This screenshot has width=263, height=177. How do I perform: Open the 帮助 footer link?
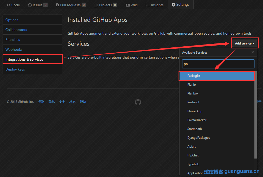[x=83, y=102]
